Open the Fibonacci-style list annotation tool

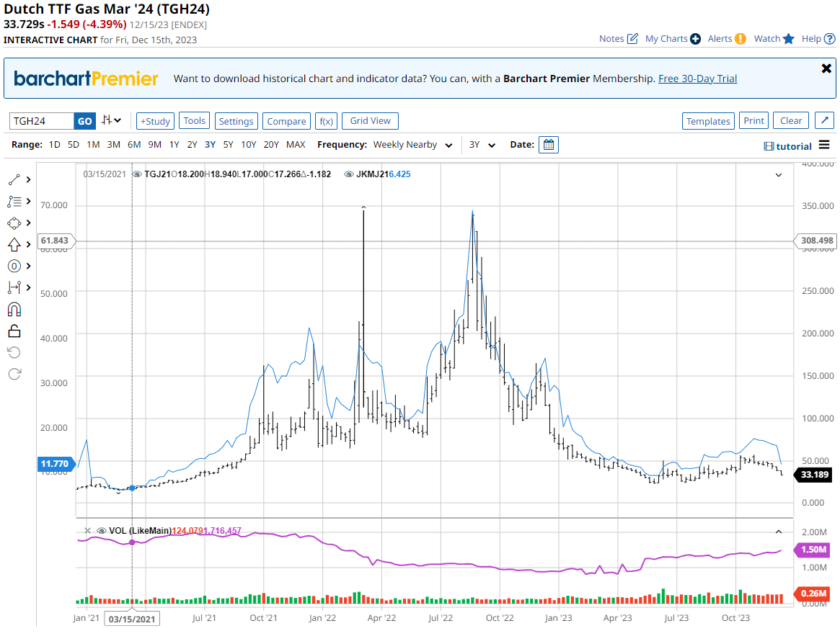coord(14,201)
